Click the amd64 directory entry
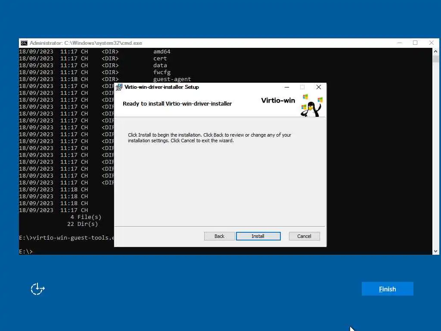 point(162,52)
